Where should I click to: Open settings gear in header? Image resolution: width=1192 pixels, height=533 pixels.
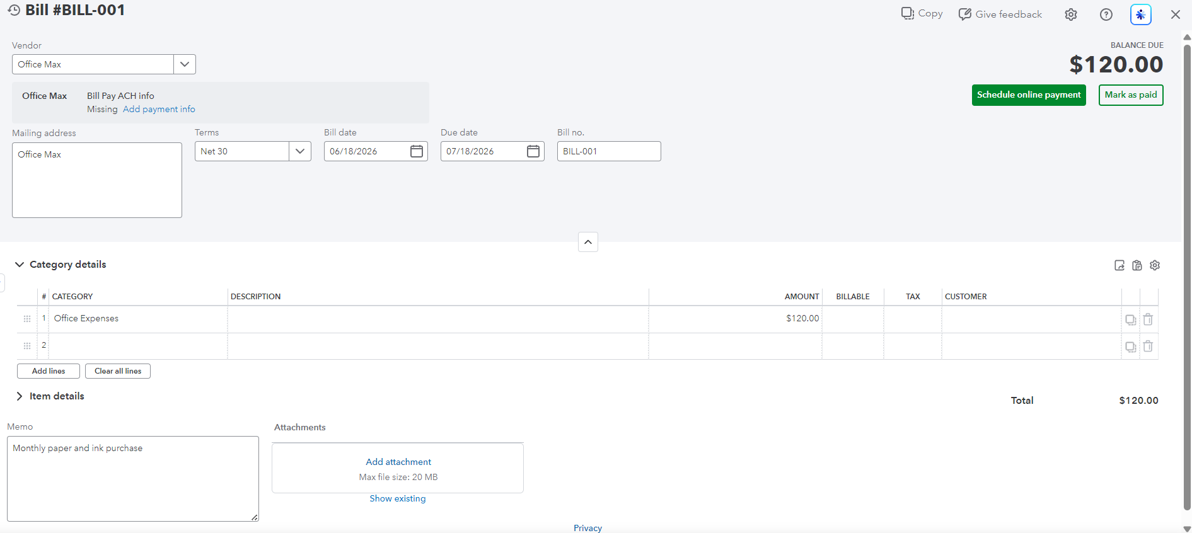pos(1071,14)
